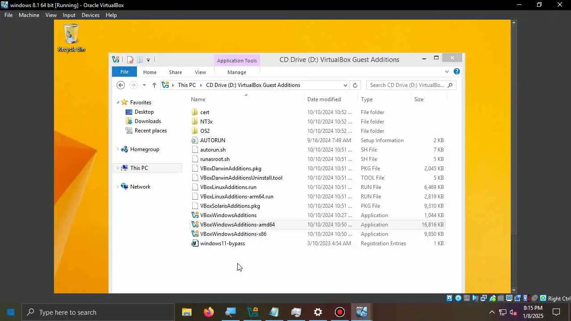This screenshot has height=321, width=571.
Task: Open Explorer help question mark icon
Action: [456, 71]
